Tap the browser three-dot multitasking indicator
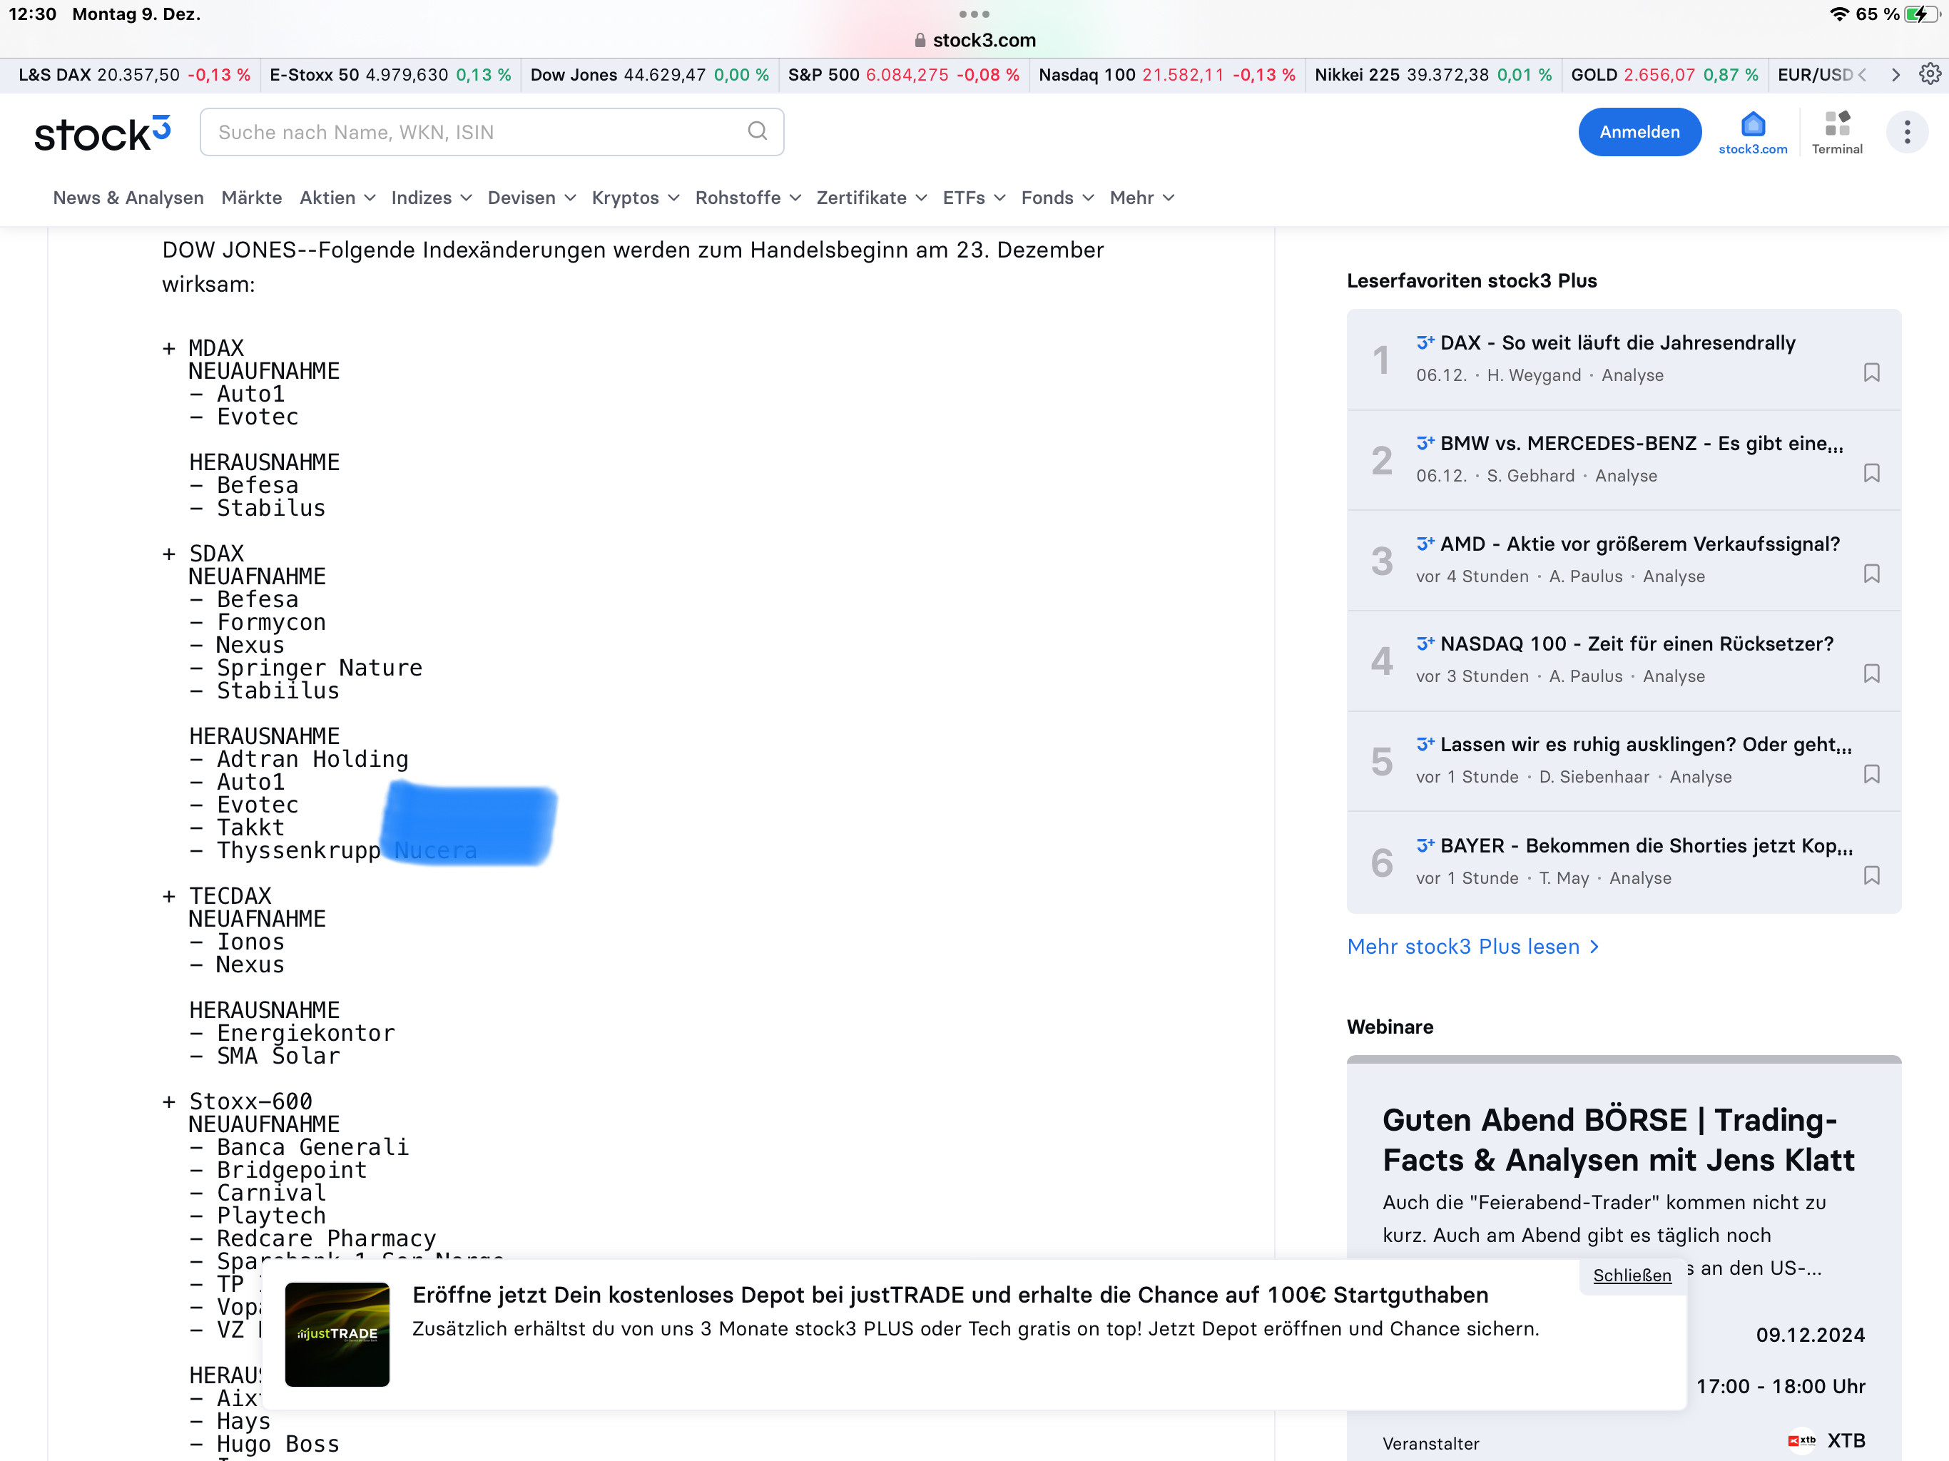1949x1461 pixels. pos(974,14)
